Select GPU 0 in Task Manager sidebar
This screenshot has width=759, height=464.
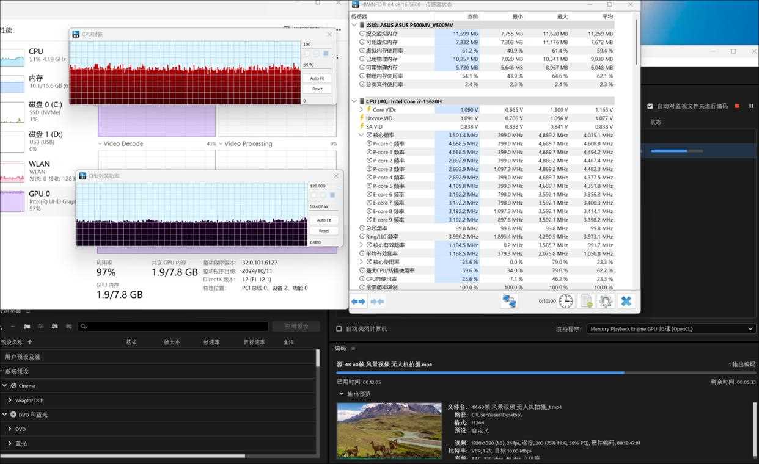37,198
